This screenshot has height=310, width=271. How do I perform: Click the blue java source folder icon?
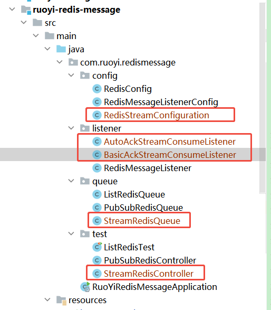tap(61, 49)
